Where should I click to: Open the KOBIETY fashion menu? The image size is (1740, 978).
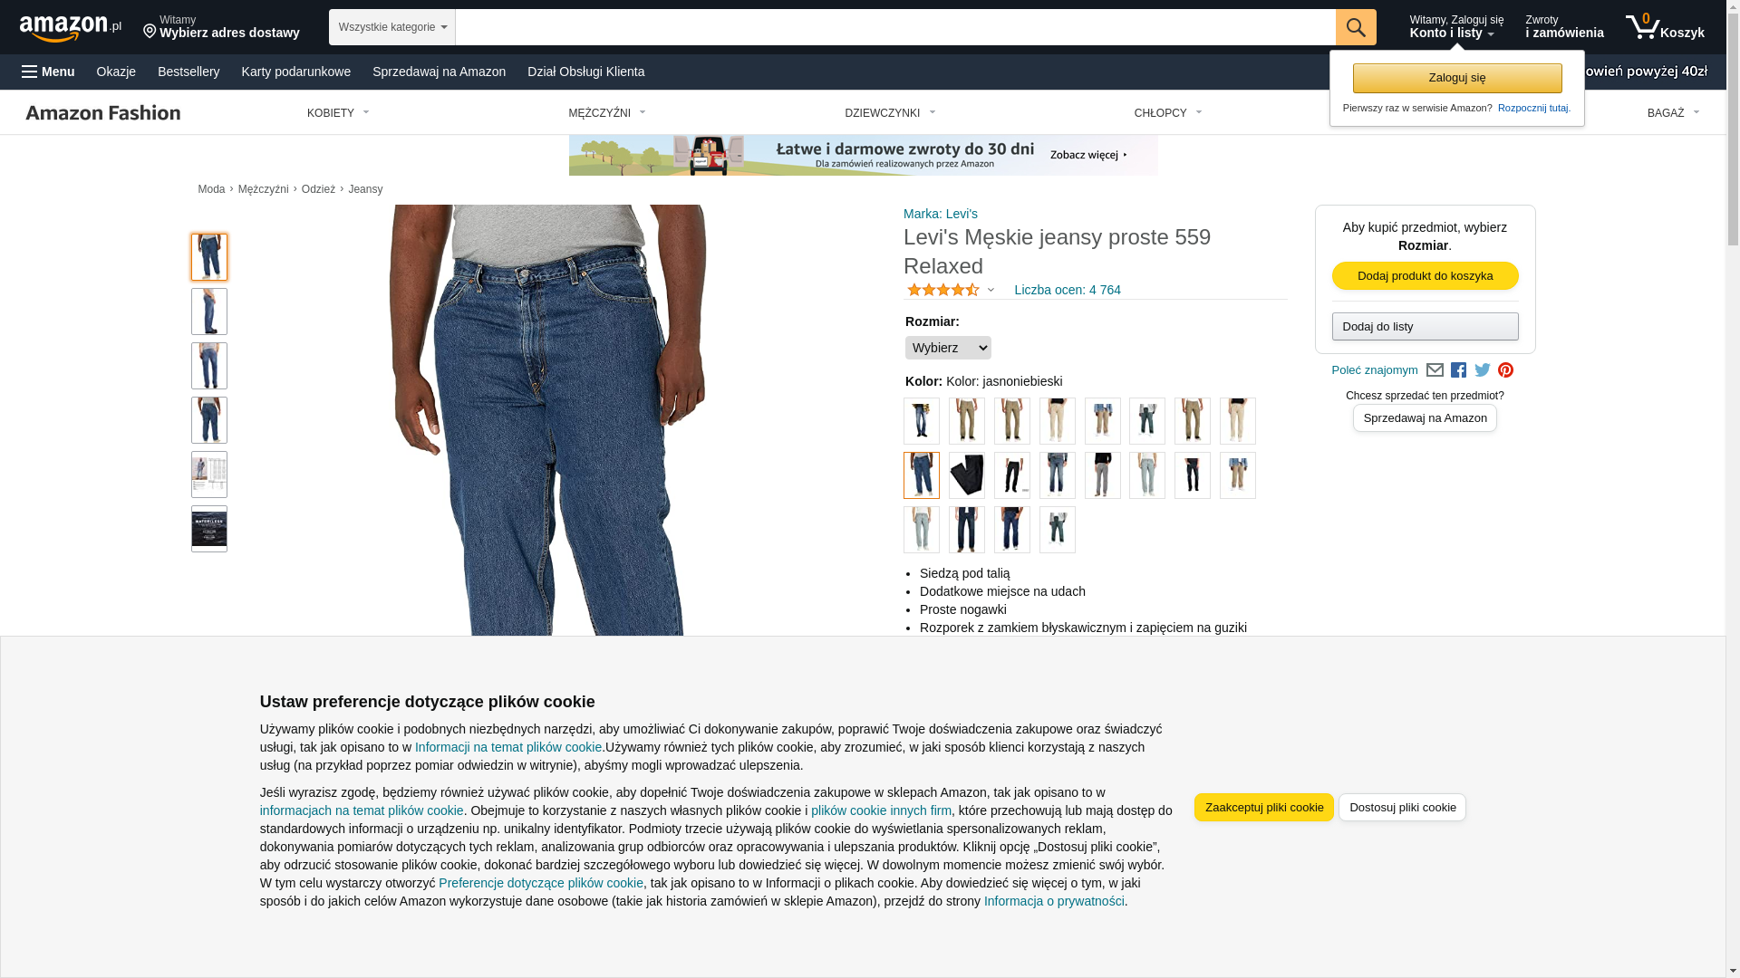click(x=338, y=113)
